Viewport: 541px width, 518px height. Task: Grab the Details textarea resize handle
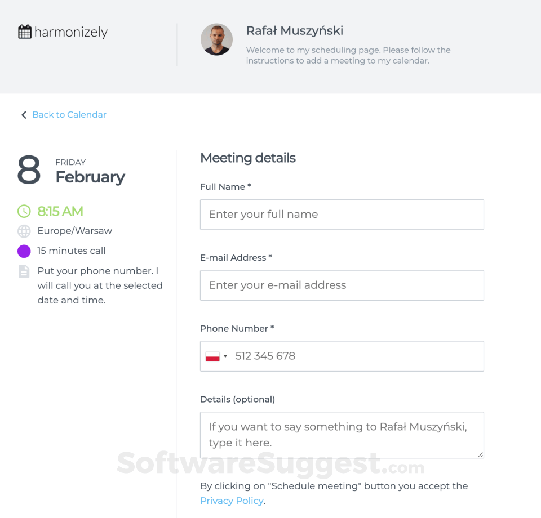click(x=480, y=454)
